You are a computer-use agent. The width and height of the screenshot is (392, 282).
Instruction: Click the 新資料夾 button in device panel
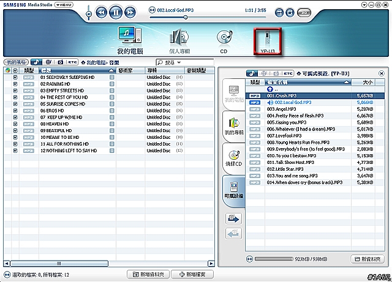click(x=367, y=259)
